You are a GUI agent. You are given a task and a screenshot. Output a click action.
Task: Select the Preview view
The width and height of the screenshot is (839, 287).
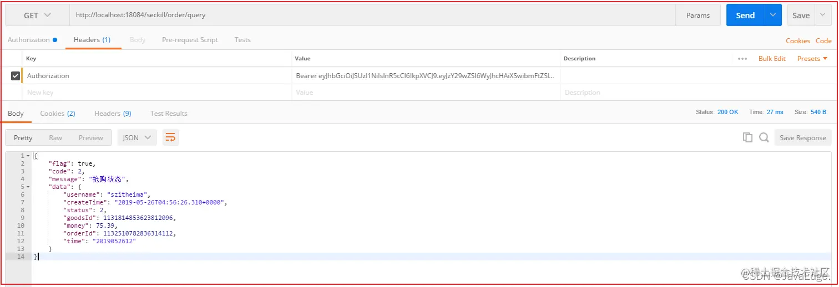90,138
